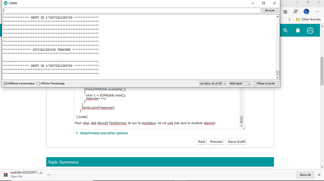Image resolution: width=324 pixels, height=181 pixels.
Task: Close the COM4 serial monitor window
Action: pos(274,3)
